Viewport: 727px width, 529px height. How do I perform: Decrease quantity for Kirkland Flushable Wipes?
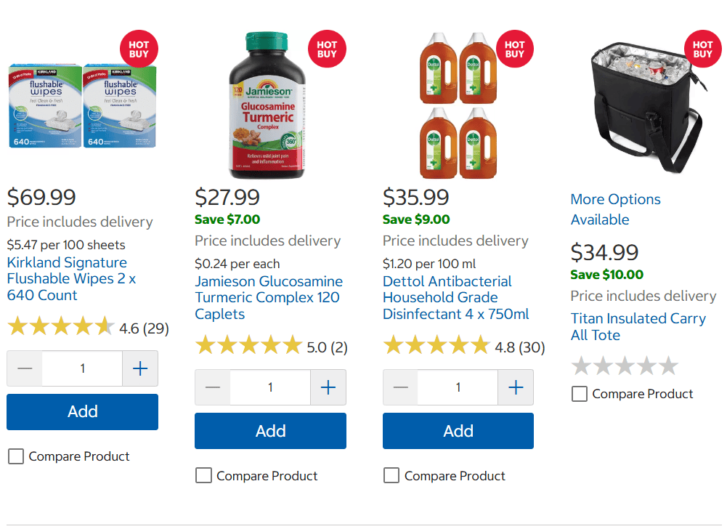25,368
